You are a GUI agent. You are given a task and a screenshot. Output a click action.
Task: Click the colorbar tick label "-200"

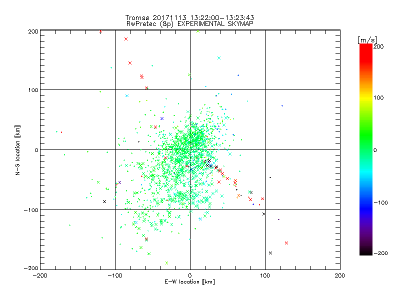coord(380,253)
